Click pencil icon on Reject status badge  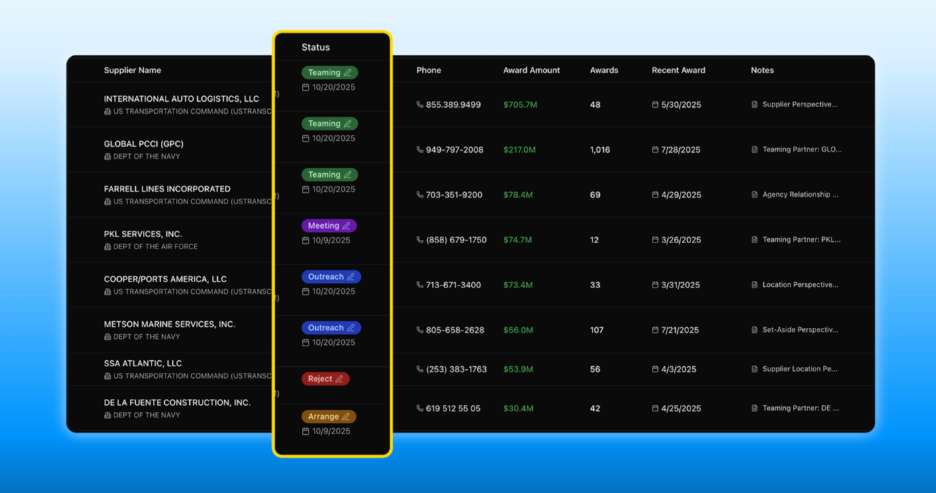tap(339, 379)
